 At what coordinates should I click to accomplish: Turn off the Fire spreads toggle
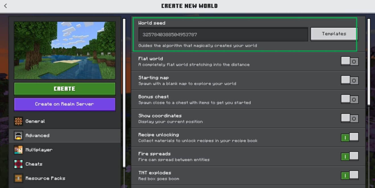pyautogui.click(x=350, y=156)
